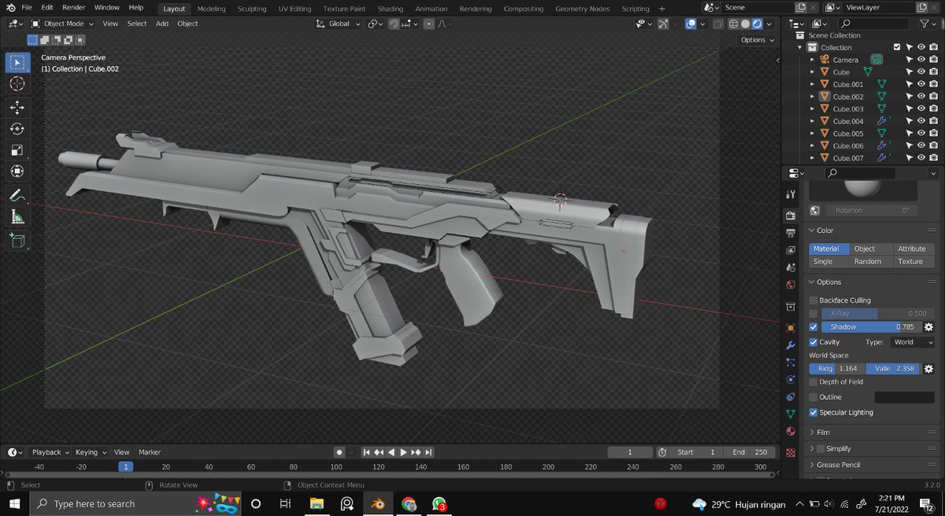
Task: Open Cavity World Space settings gear
Action: coord(928,368)
